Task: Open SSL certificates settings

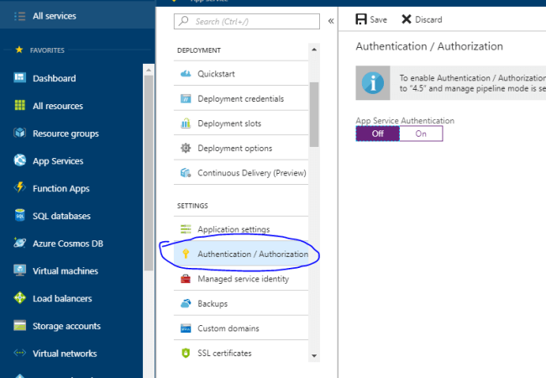Action: point(241,353)
